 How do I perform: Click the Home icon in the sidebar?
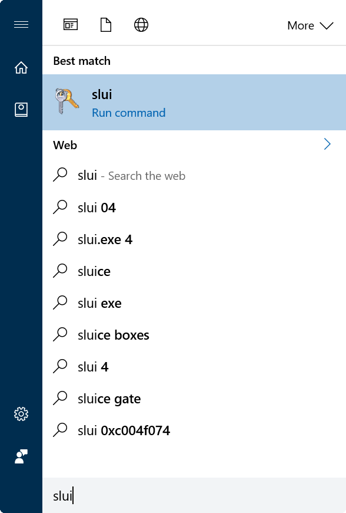coord(21,68)
